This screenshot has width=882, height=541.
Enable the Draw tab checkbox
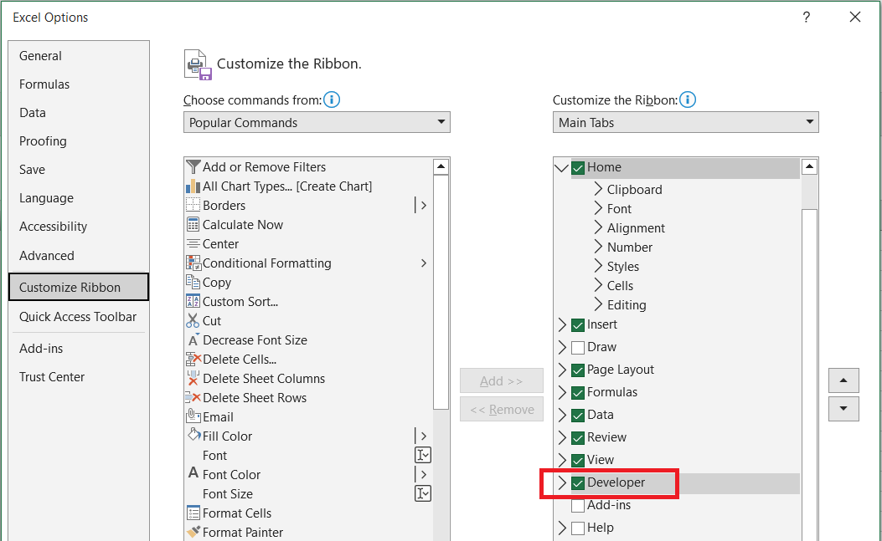click(578, 347)
